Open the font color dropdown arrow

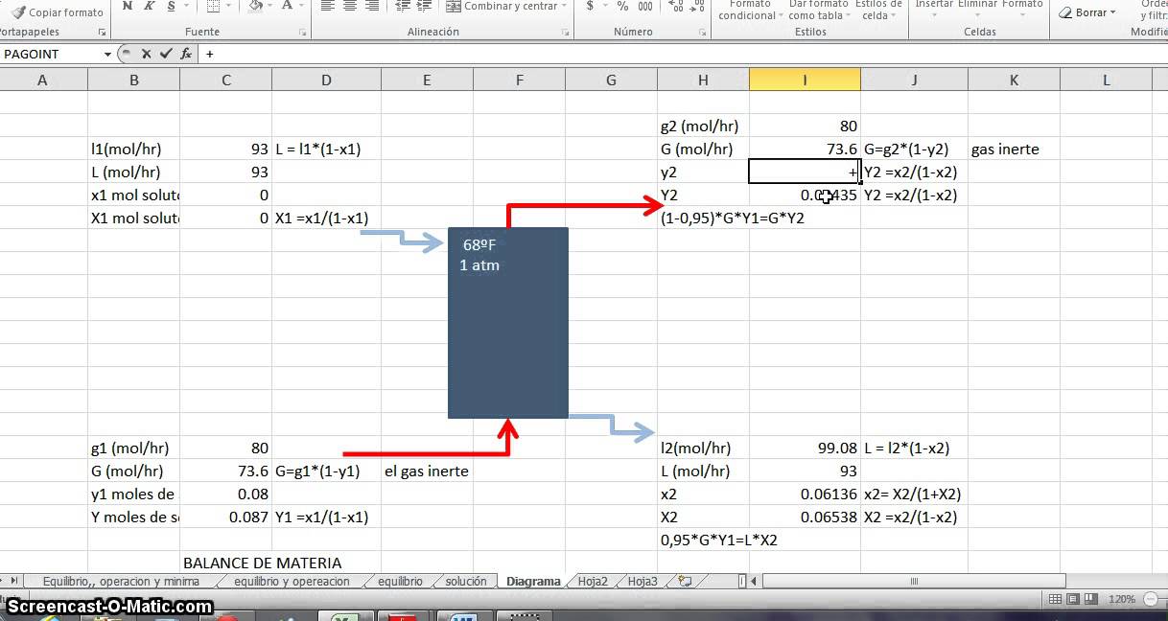point(301,6)
